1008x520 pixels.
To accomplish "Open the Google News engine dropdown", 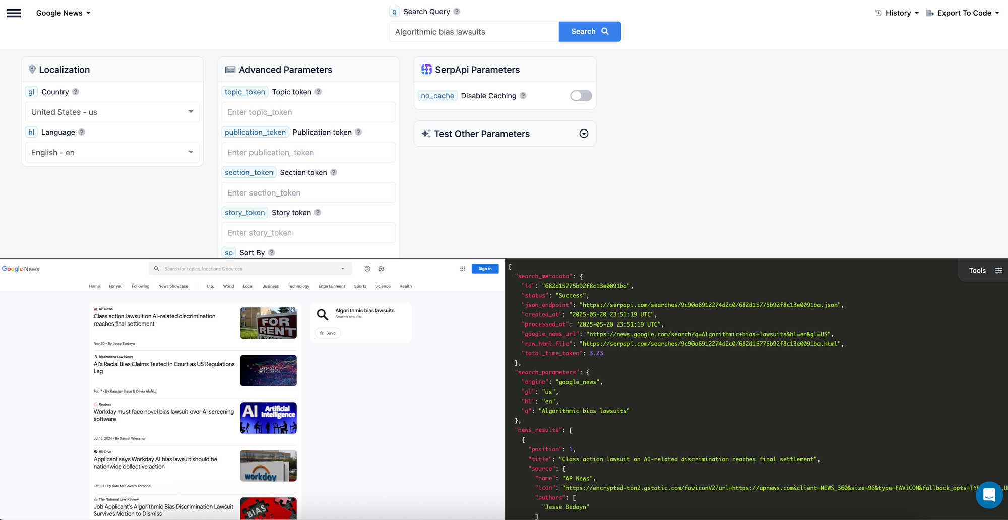I will point(64,13).
